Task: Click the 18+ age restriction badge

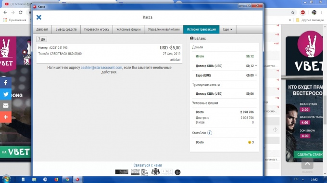Action: click(177, 172)
